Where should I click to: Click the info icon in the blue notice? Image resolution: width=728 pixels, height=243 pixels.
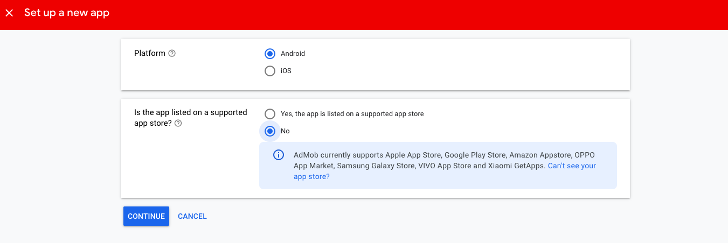click(279, 155)
